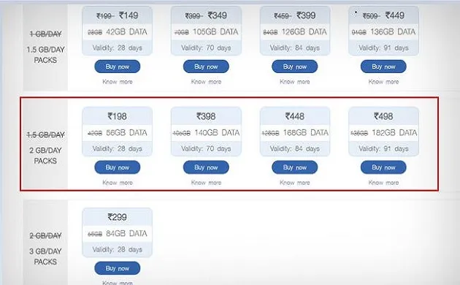Open Know more under ₹399 pack
The width and height of the screenshot is (460, 285).
tap(294, 82)
